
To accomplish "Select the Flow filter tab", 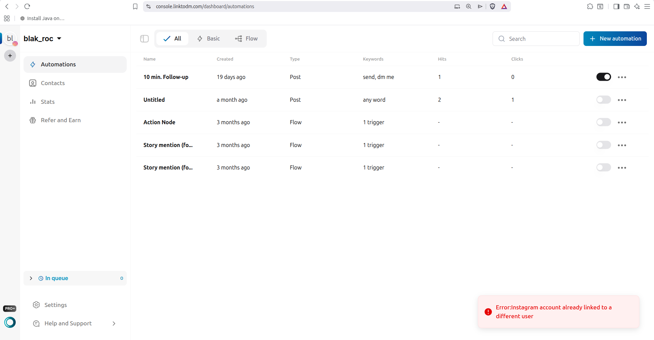I will [246, 38].
